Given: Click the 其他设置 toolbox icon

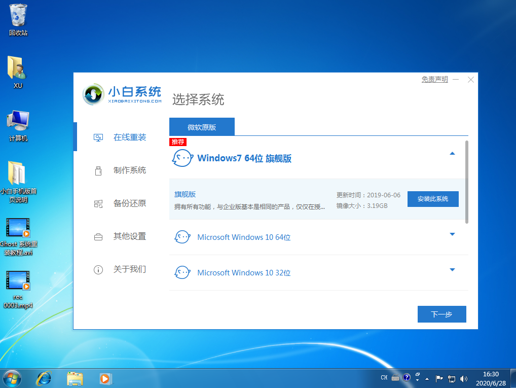Looking at the screenshot, I should click(98, 236).
